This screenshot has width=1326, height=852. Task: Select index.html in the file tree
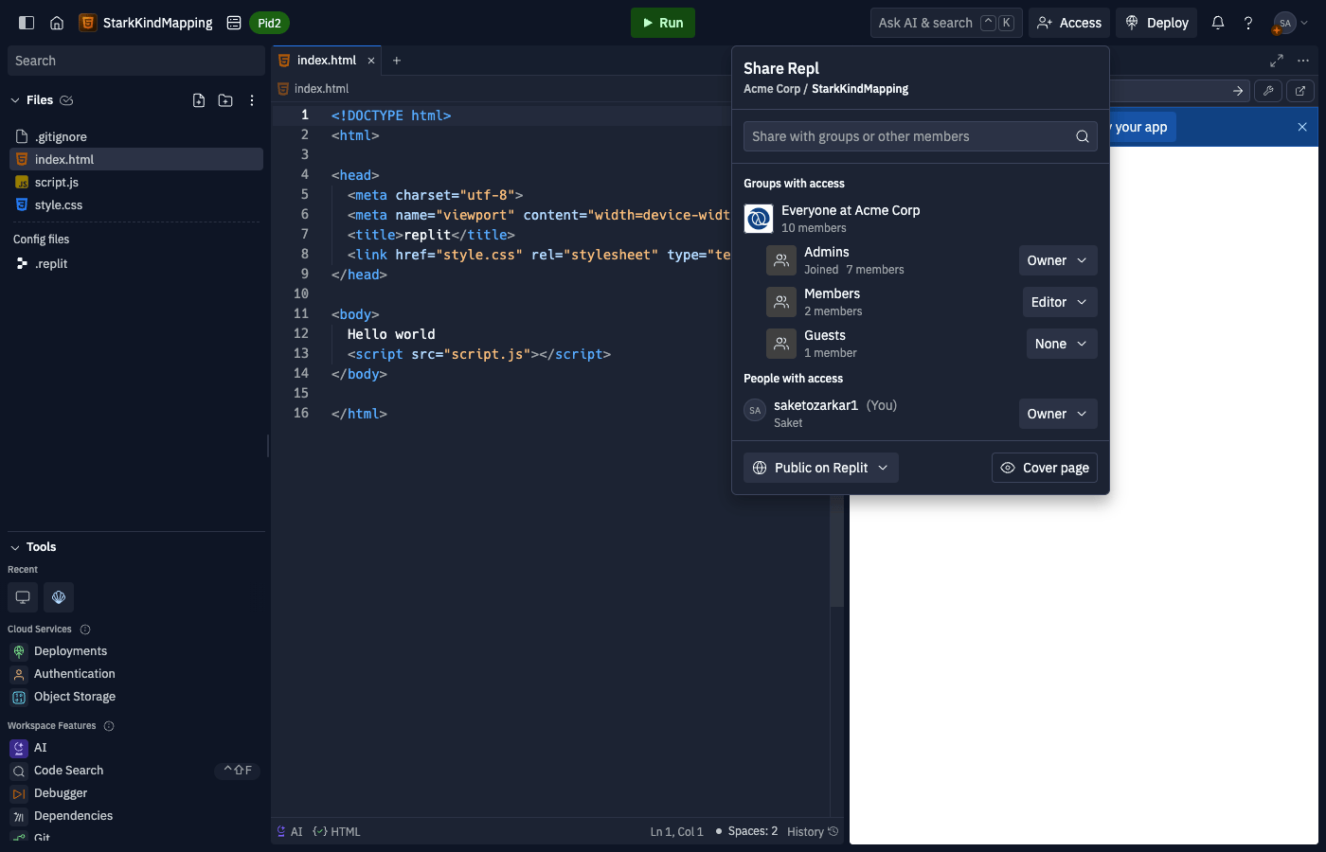(x=136, y=159)
